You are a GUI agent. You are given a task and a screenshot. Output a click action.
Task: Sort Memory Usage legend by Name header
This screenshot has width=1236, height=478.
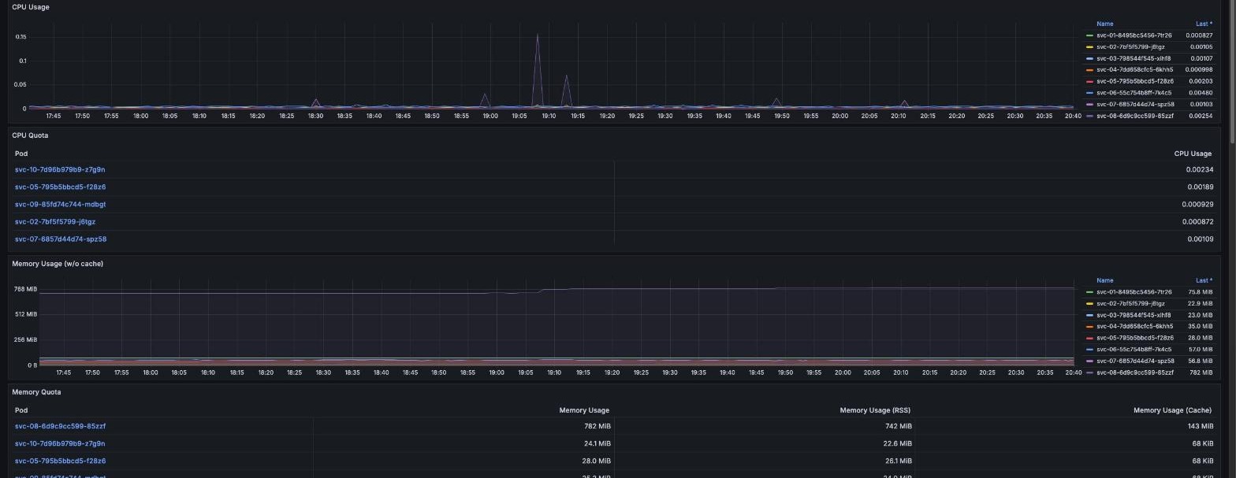click(1105, 280)
